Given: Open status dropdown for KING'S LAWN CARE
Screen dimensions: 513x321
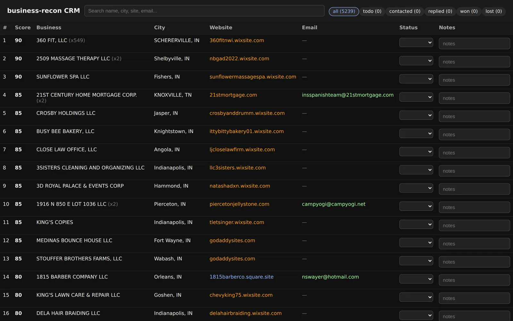Looking at the screenshot, I should 416,297.
